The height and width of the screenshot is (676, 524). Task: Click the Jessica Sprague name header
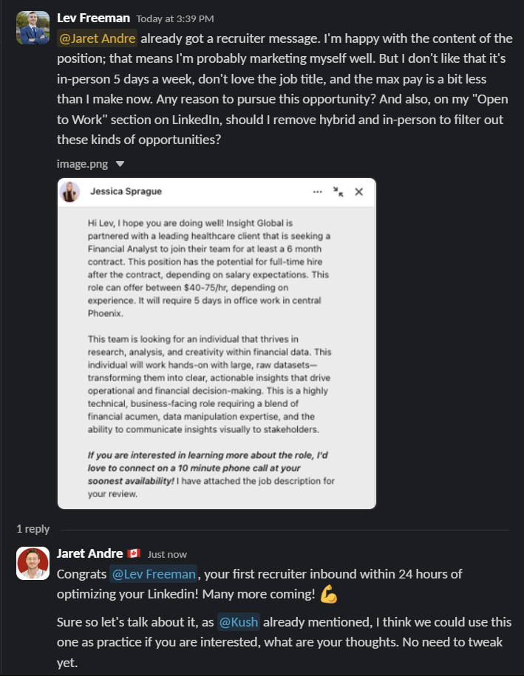126,191
